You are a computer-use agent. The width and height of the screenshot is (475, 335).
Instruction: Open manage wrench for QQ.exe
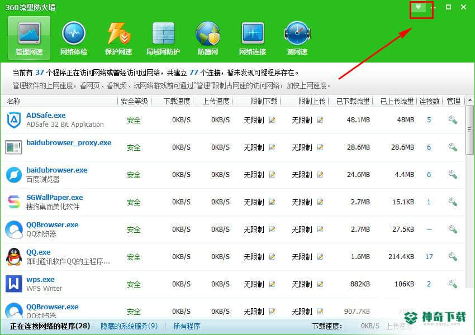453,257
